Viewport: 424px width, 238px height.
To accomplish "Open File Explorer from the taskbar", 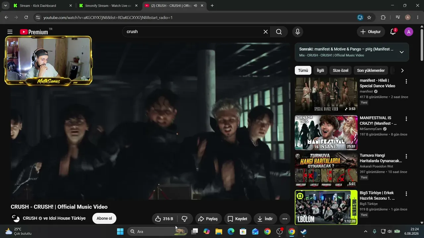I will [219, 231].
